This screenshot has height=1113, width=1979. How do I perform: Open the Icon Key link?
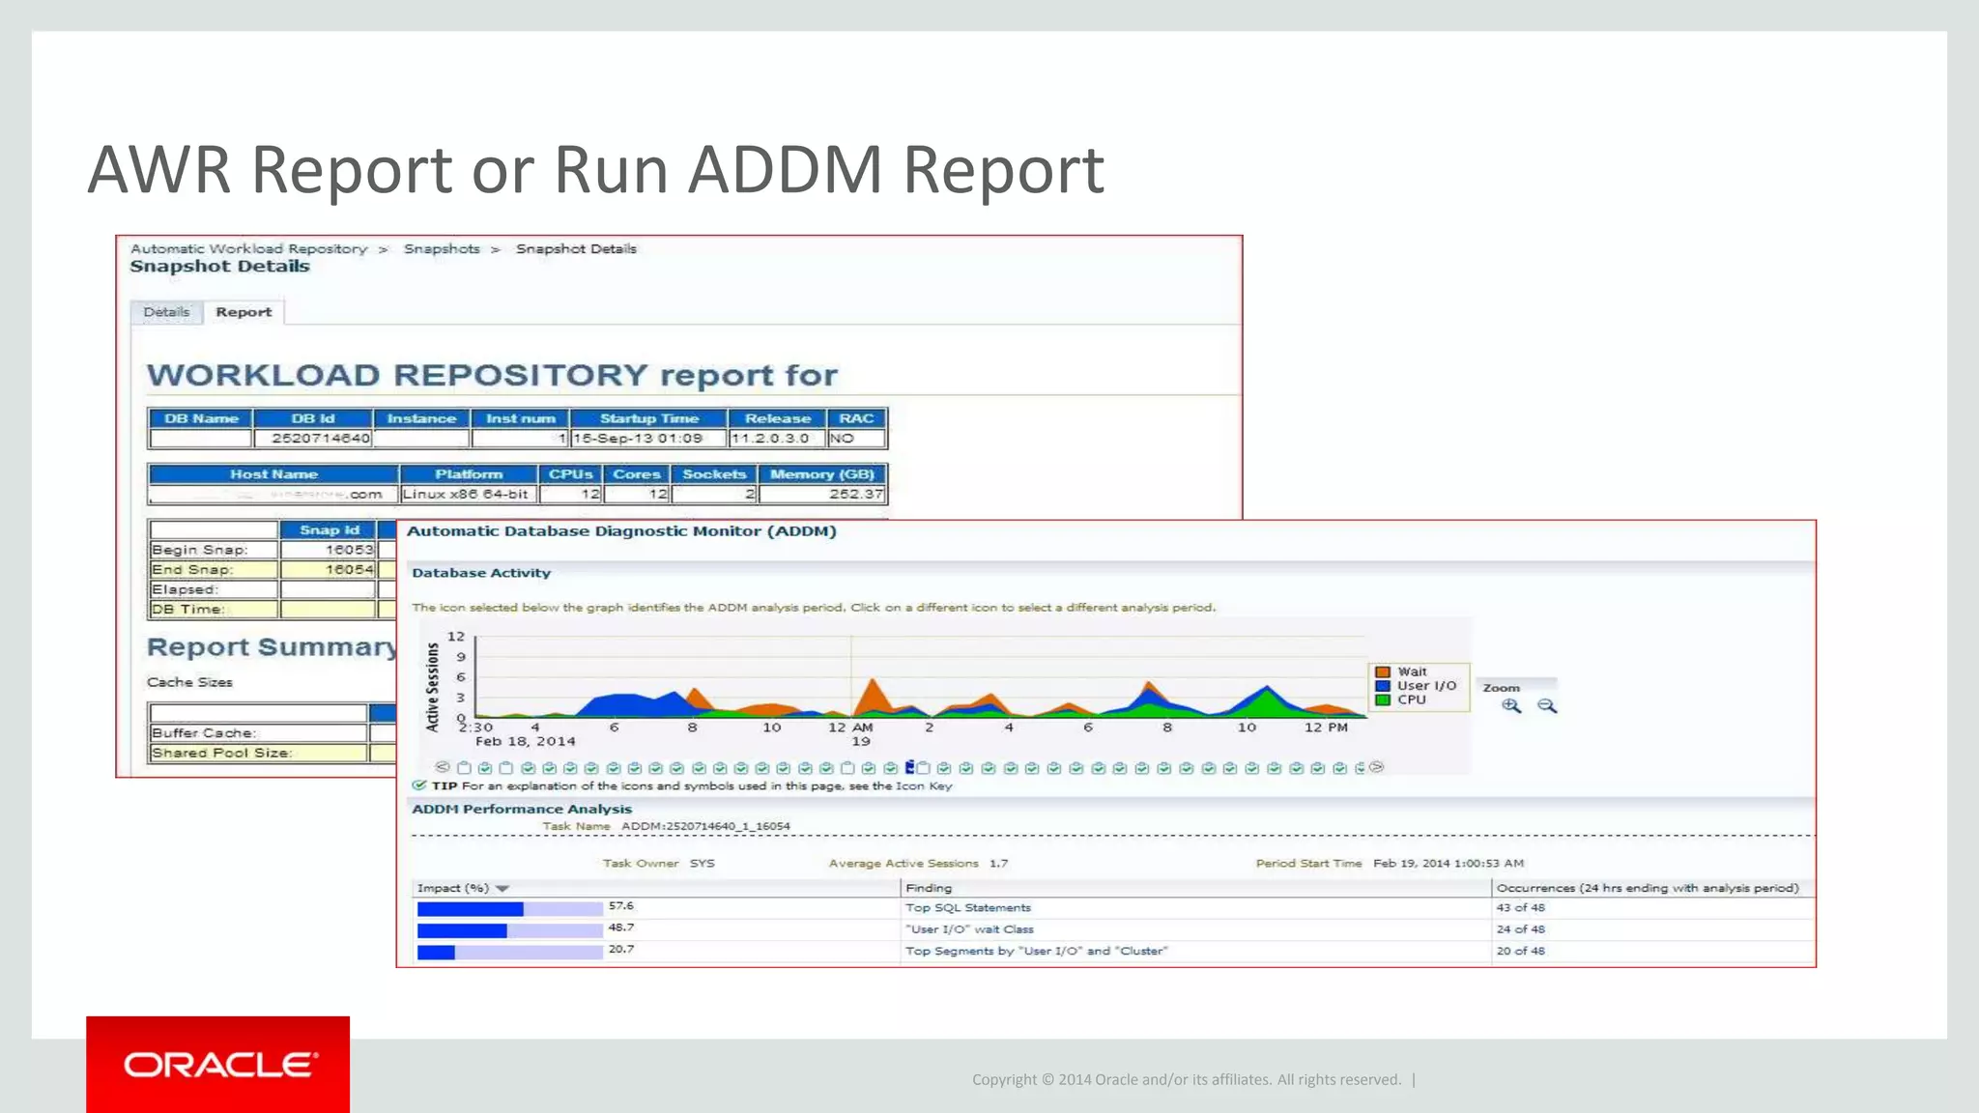924,785
